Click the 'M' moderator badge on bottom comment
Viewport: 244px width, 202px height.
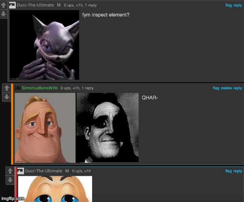(67, 171)
